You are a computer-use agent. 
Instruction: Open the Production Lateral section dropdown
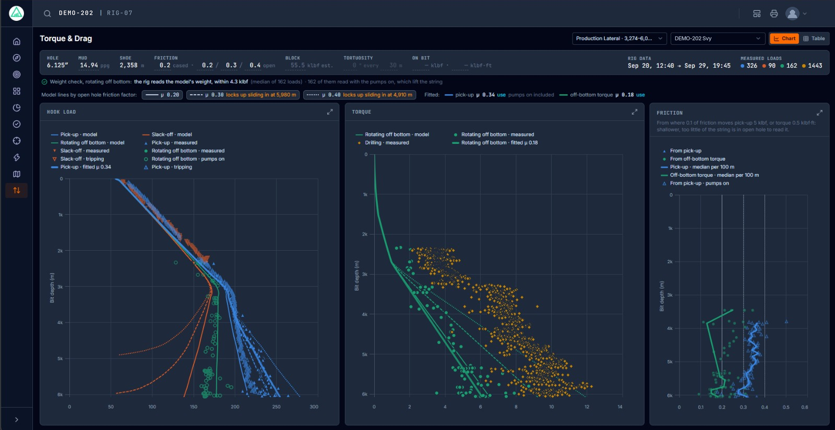(619, 39)
